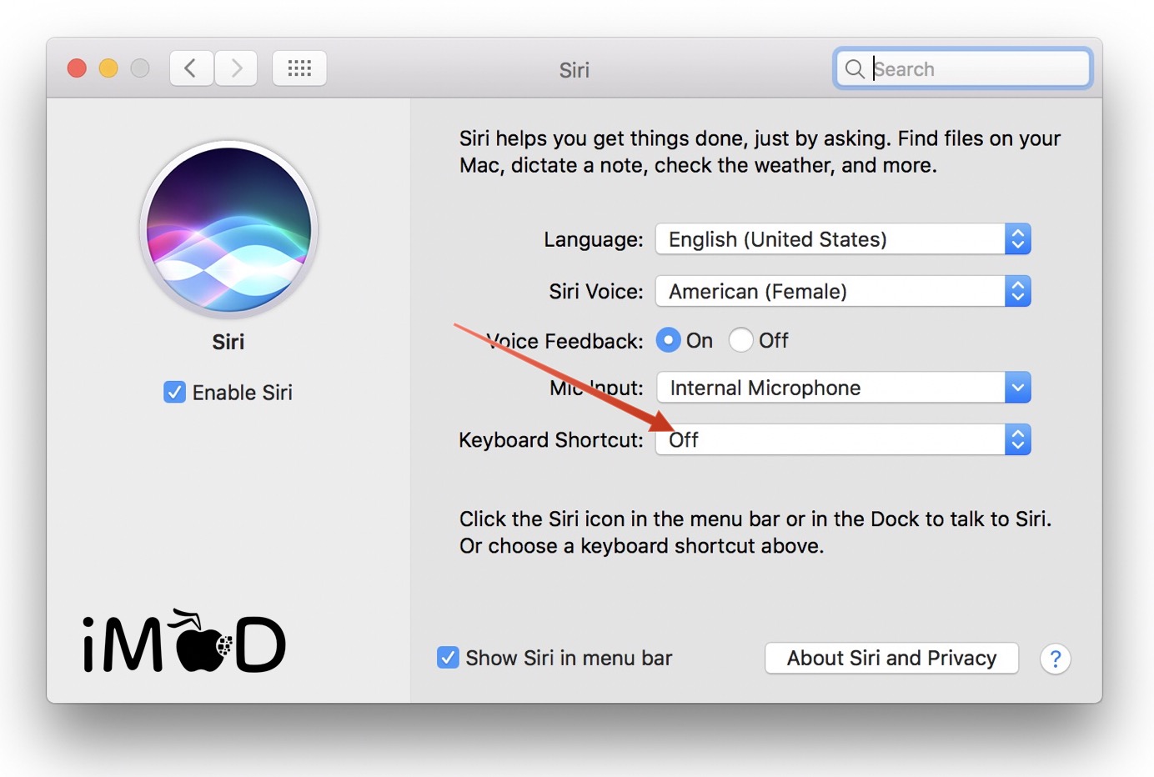Click the back navigation arrow
1154x777 pixels.
tap(190, 68)
